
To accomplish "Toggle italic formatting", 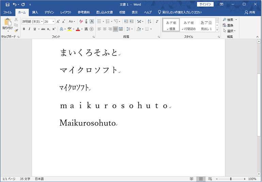I will tap(29, 29).
